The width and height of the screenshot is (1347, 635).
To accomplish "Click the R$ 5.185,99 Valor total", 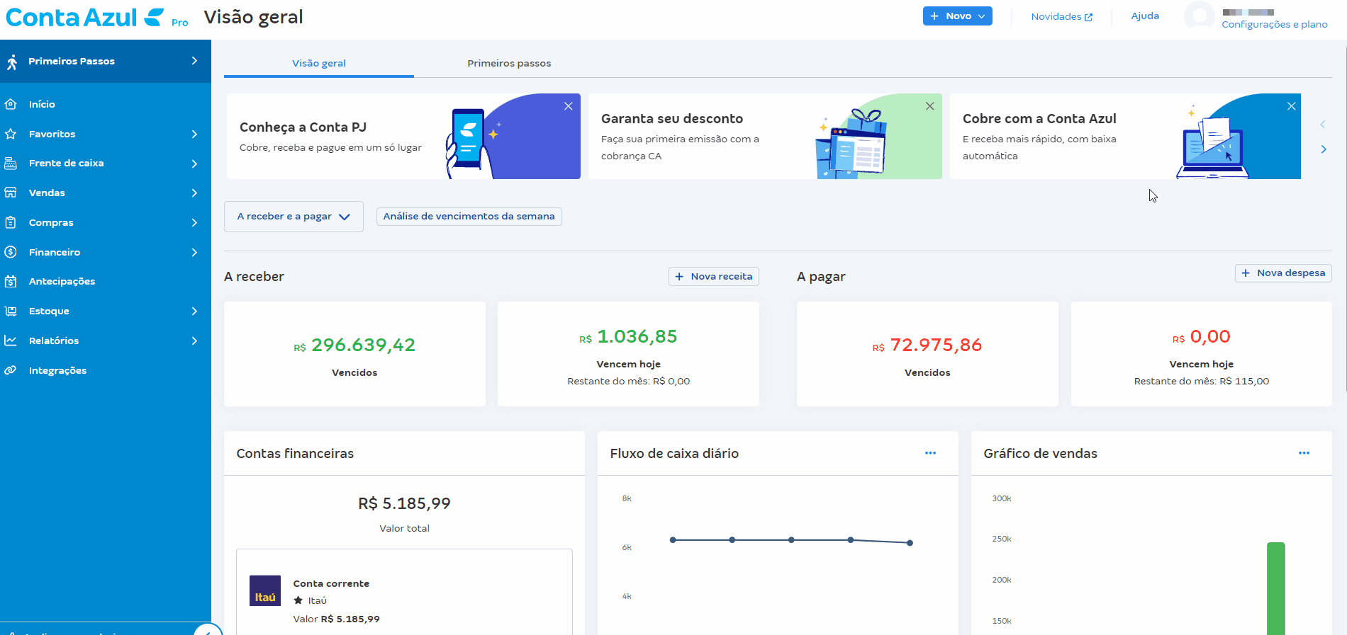I will coord(404,503).
